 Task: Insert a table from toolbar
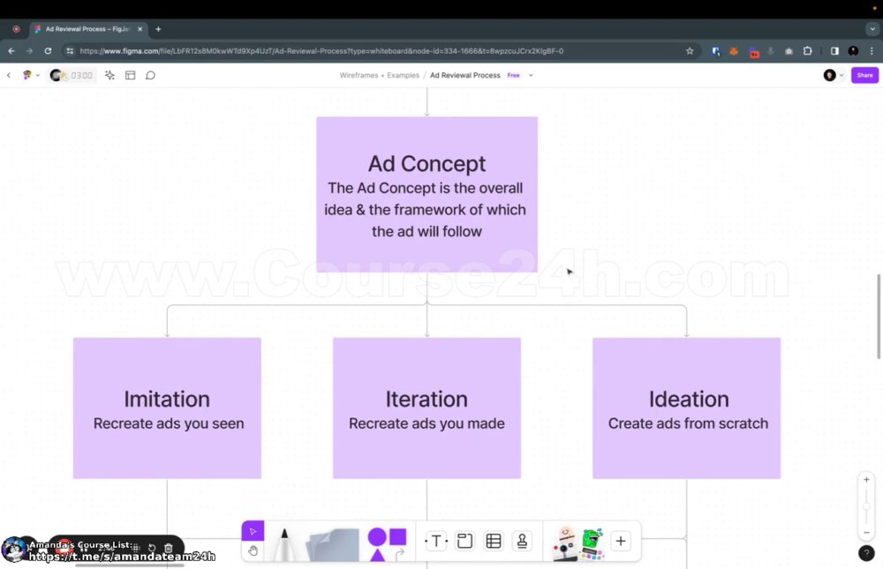coord(494,541)
